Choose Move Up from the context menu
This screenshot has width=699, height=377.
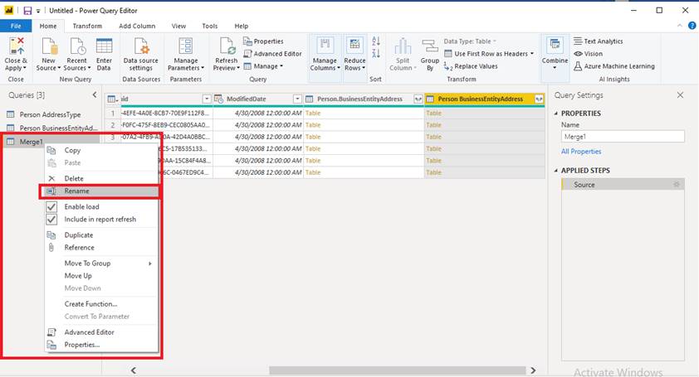coord(101,276)
